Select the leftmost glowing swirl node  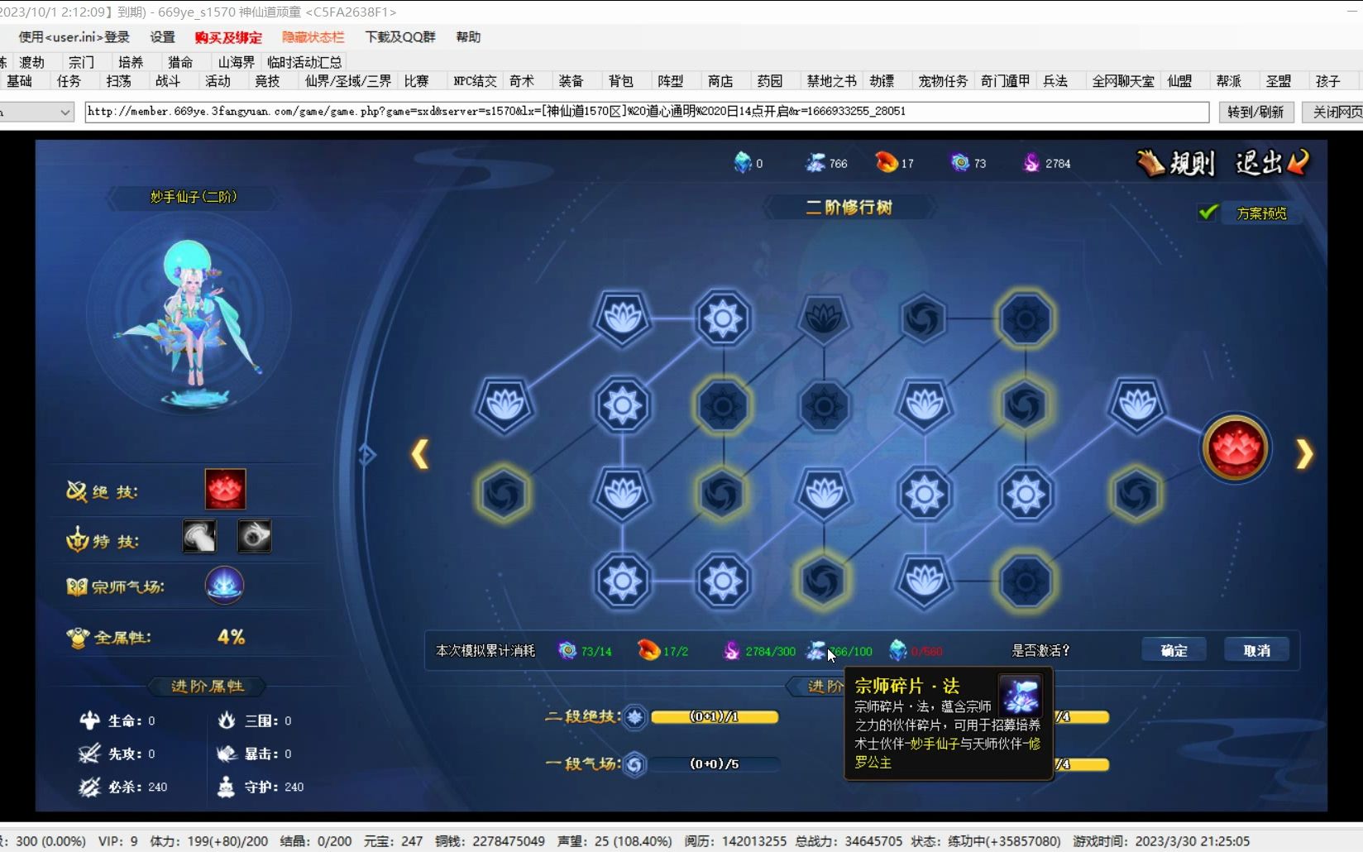(x=503, y=494)
